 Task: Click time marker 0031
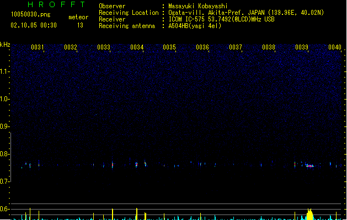point(38,47)
